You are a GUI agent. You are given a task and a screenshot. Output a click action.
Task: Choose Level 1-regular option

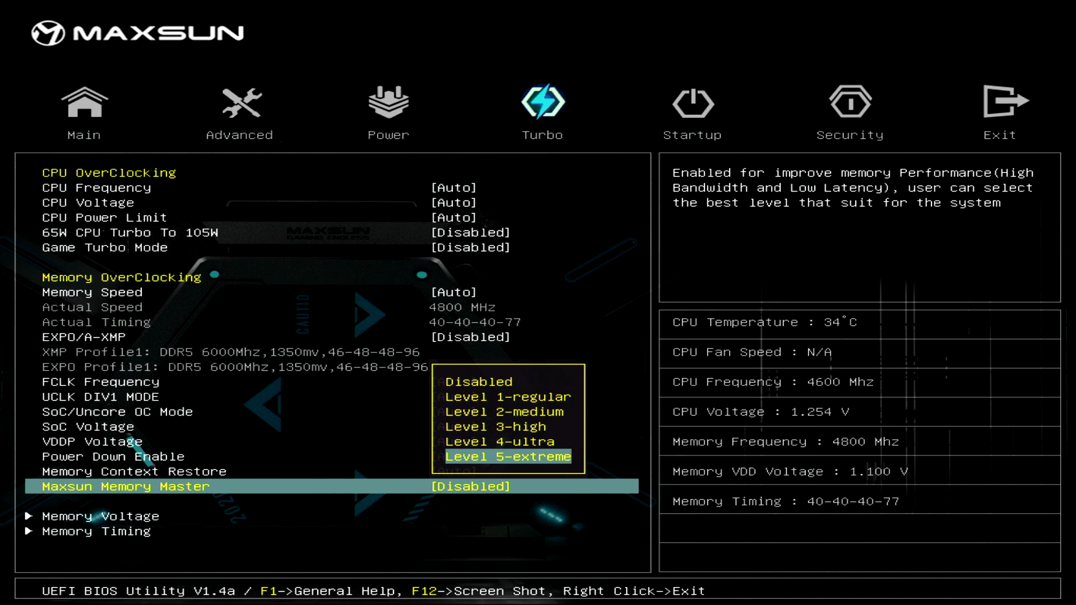pyautogui.click(x=508, y=397)
